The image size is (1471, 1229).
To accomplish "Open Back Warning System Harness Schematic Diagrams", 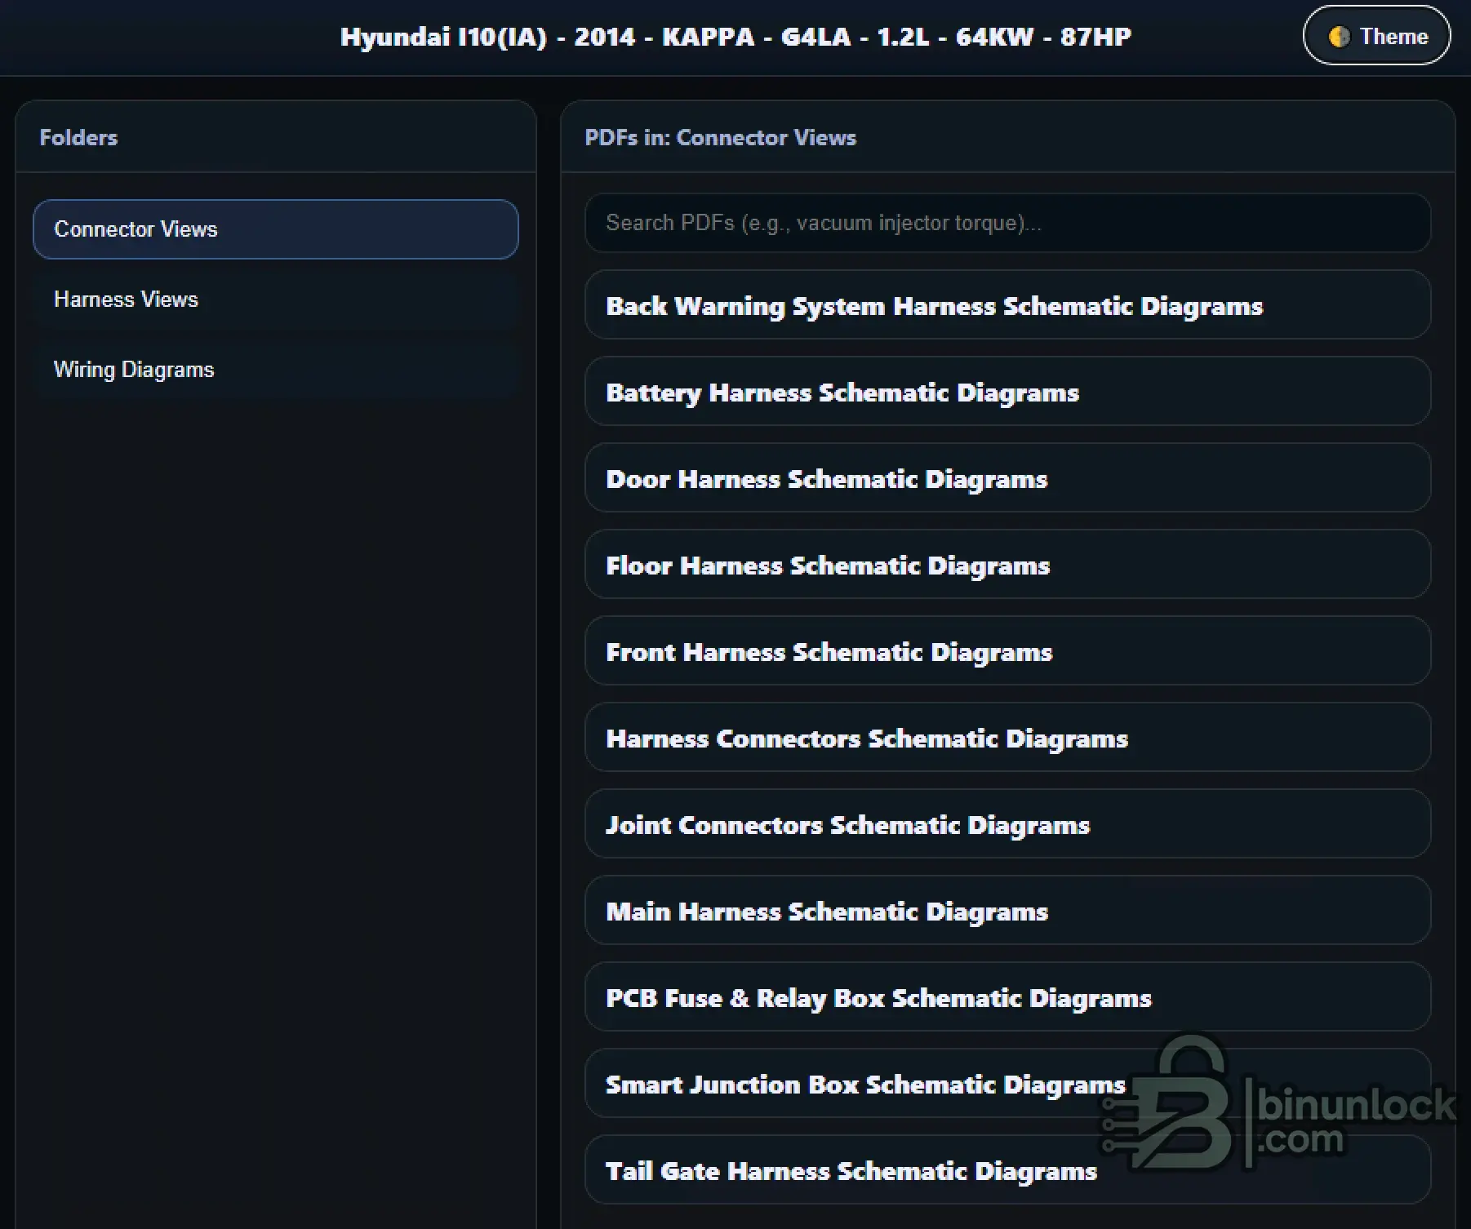I will point(1007,305).
